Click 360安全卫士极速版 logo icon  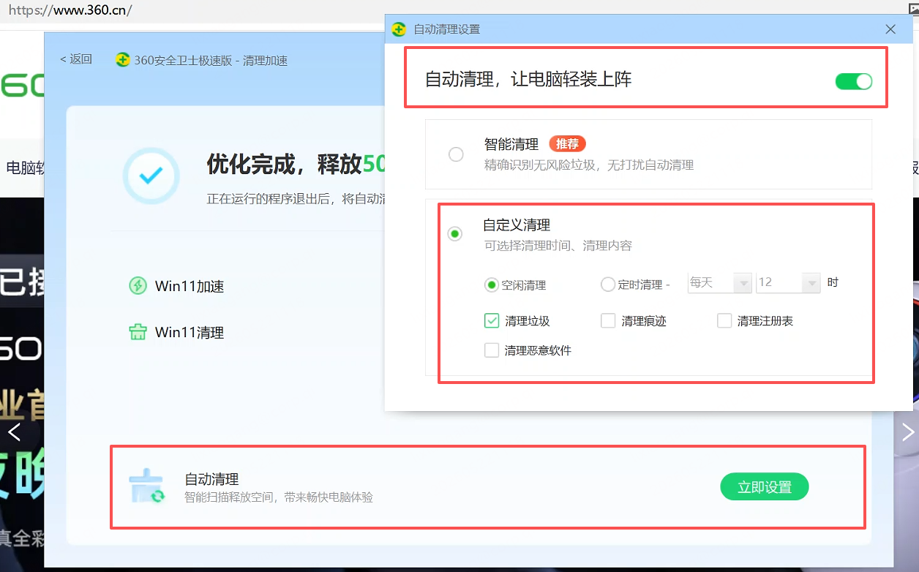point(123,60)
